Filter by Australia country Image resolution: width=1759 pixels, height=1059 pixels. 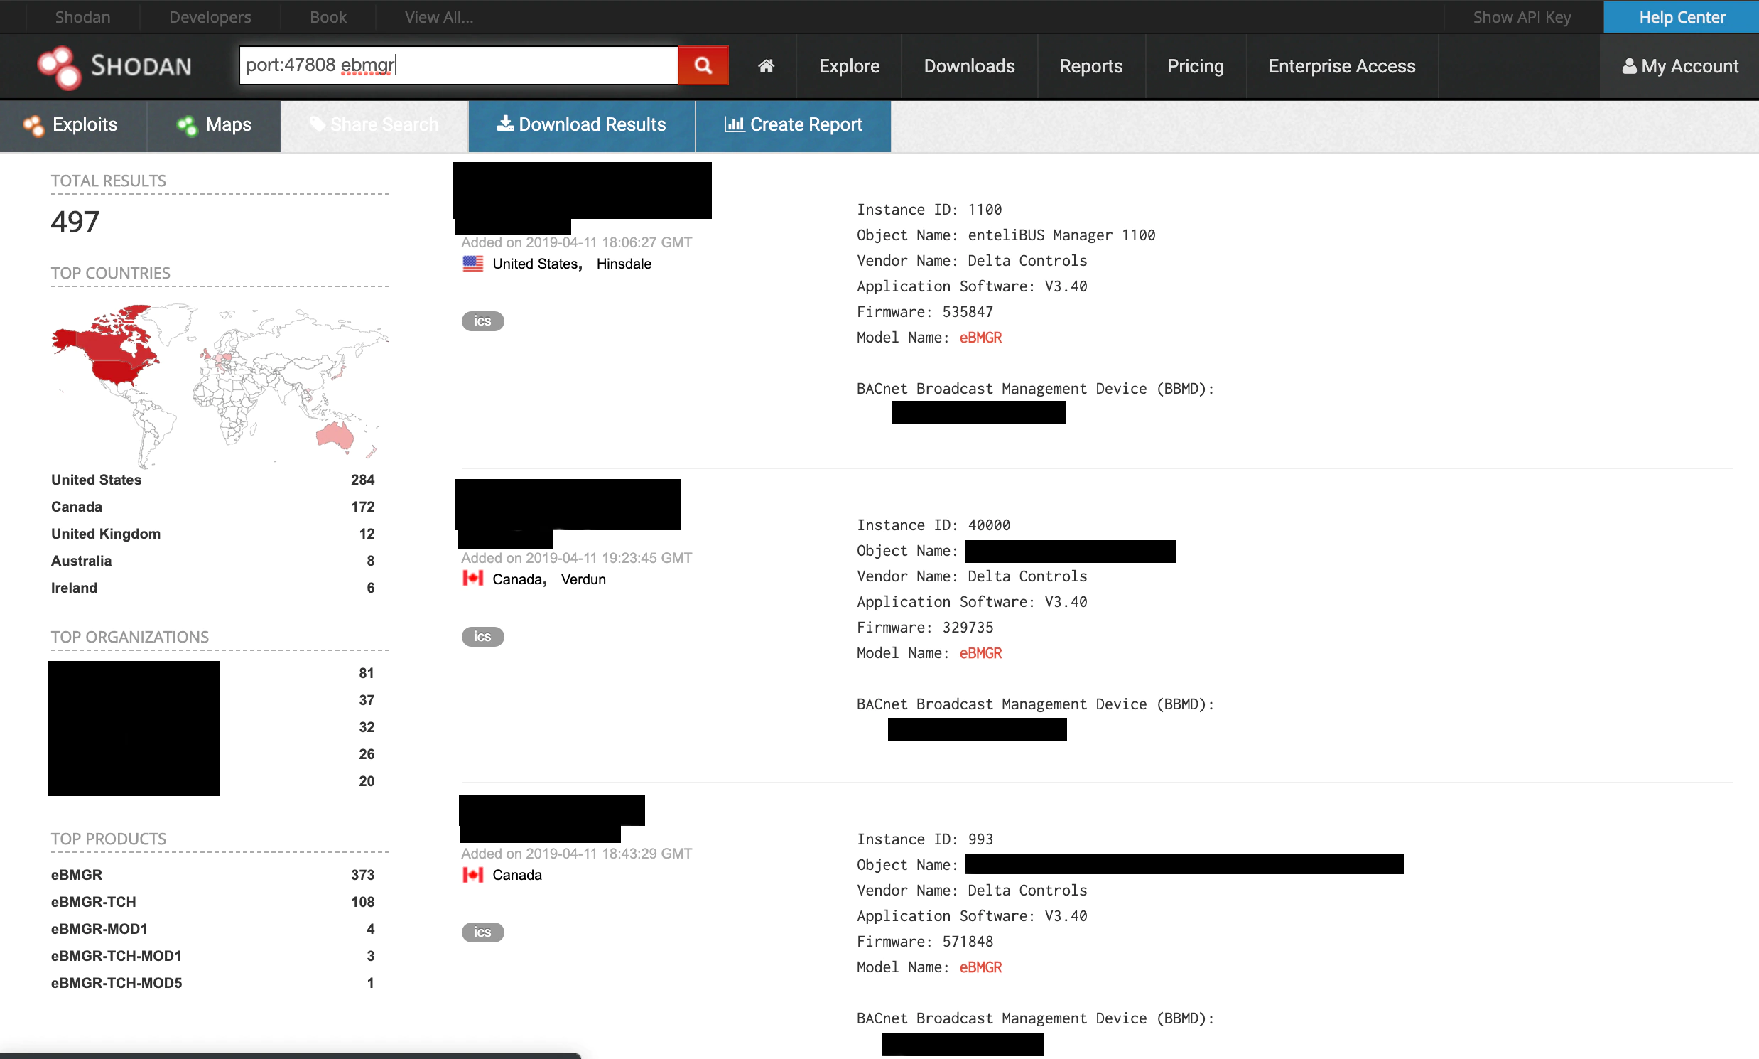(81, 561)
